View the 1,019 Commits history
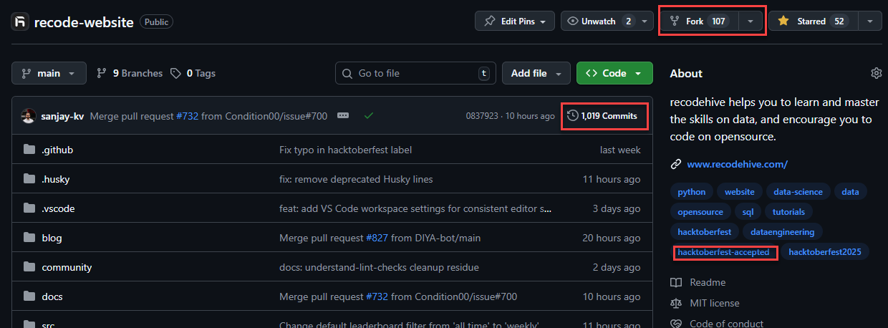888x328 pixels. pos(602,116)
